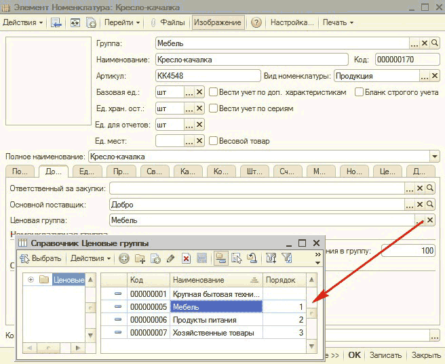The height and width of the screenshot is (364, 445).
Task: Click the filter funnel icon in directory toolbar
Action: coord(287,258)
